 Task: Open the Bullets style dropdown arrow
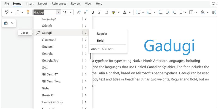click(143, 12)
